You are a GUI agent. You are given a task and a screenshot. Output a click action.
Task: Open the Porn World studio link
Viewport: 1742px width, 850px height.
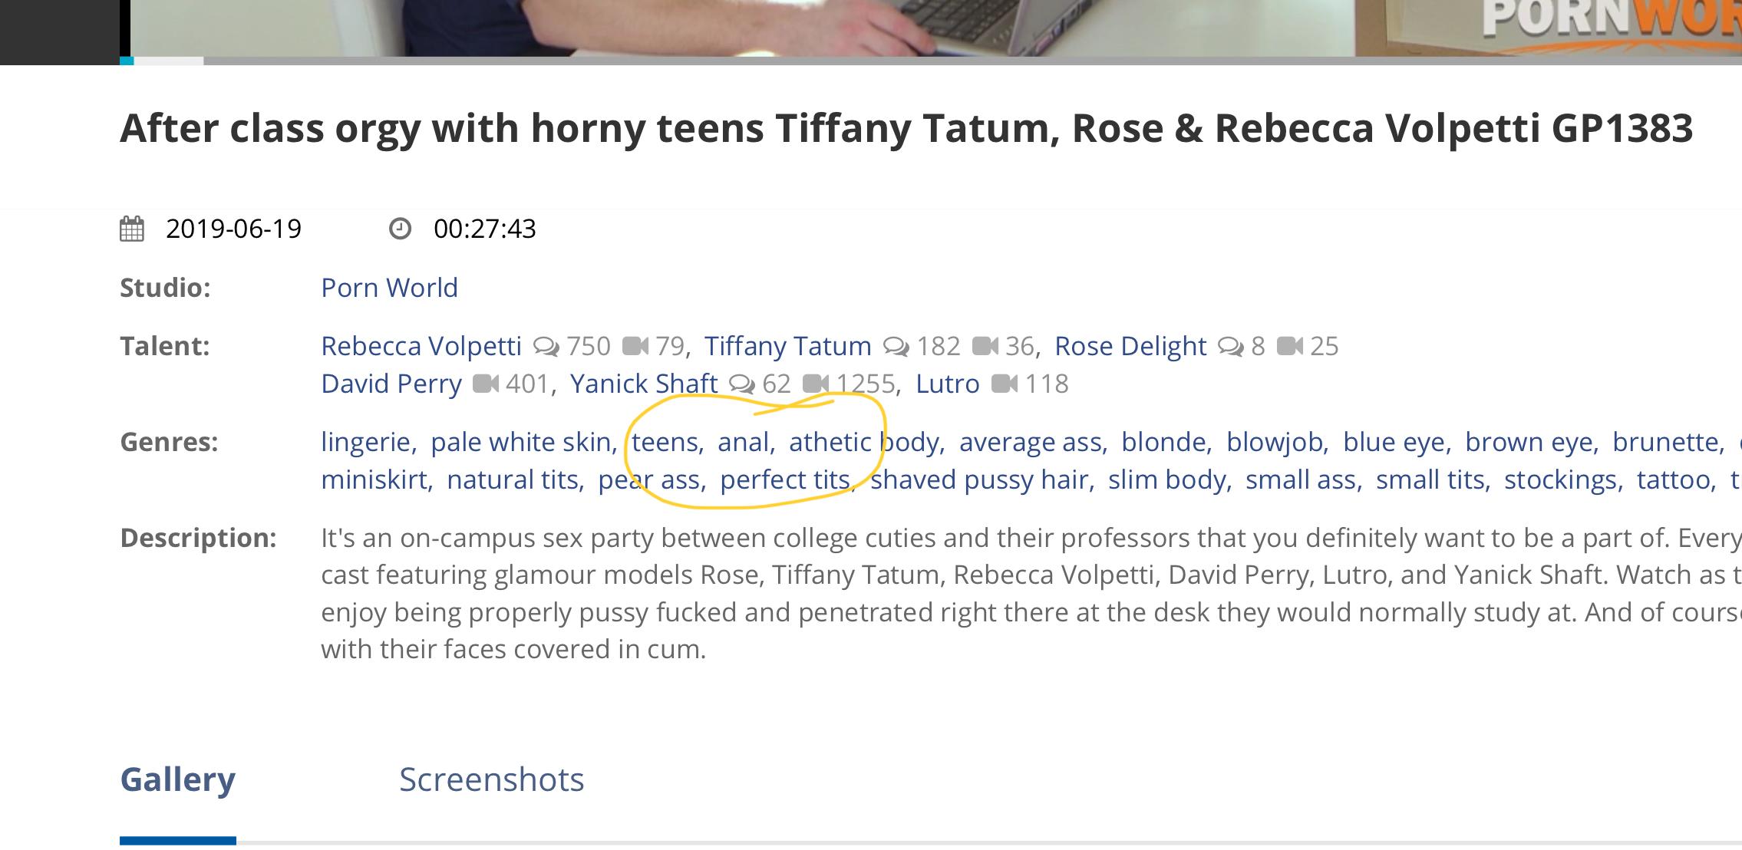[x=389, y=288]
